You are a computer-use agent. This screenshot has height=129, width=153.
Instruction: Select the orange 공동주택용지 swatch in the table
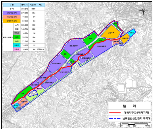click(12, 21)
